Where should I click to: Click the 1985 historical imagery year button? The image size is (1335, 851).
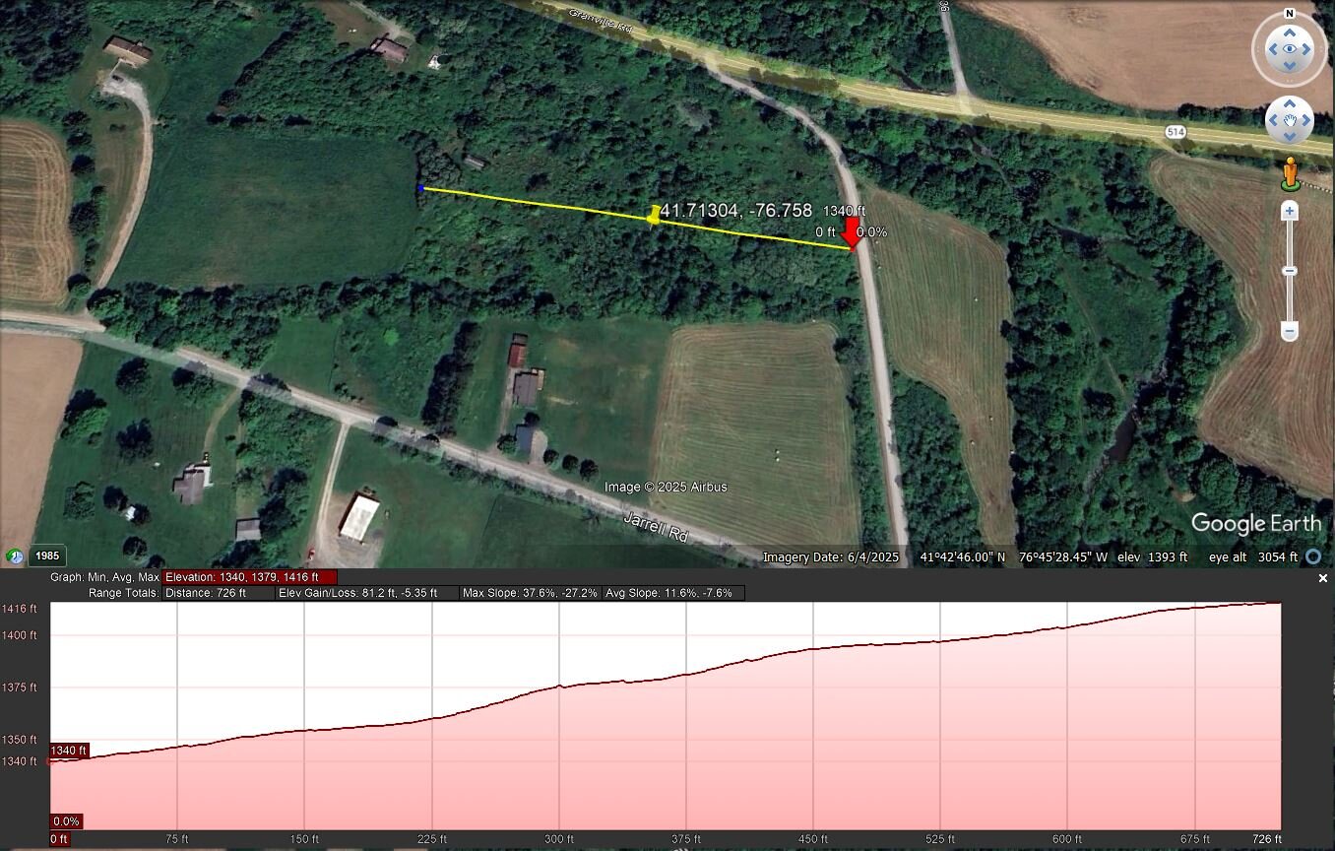(47, 556)
